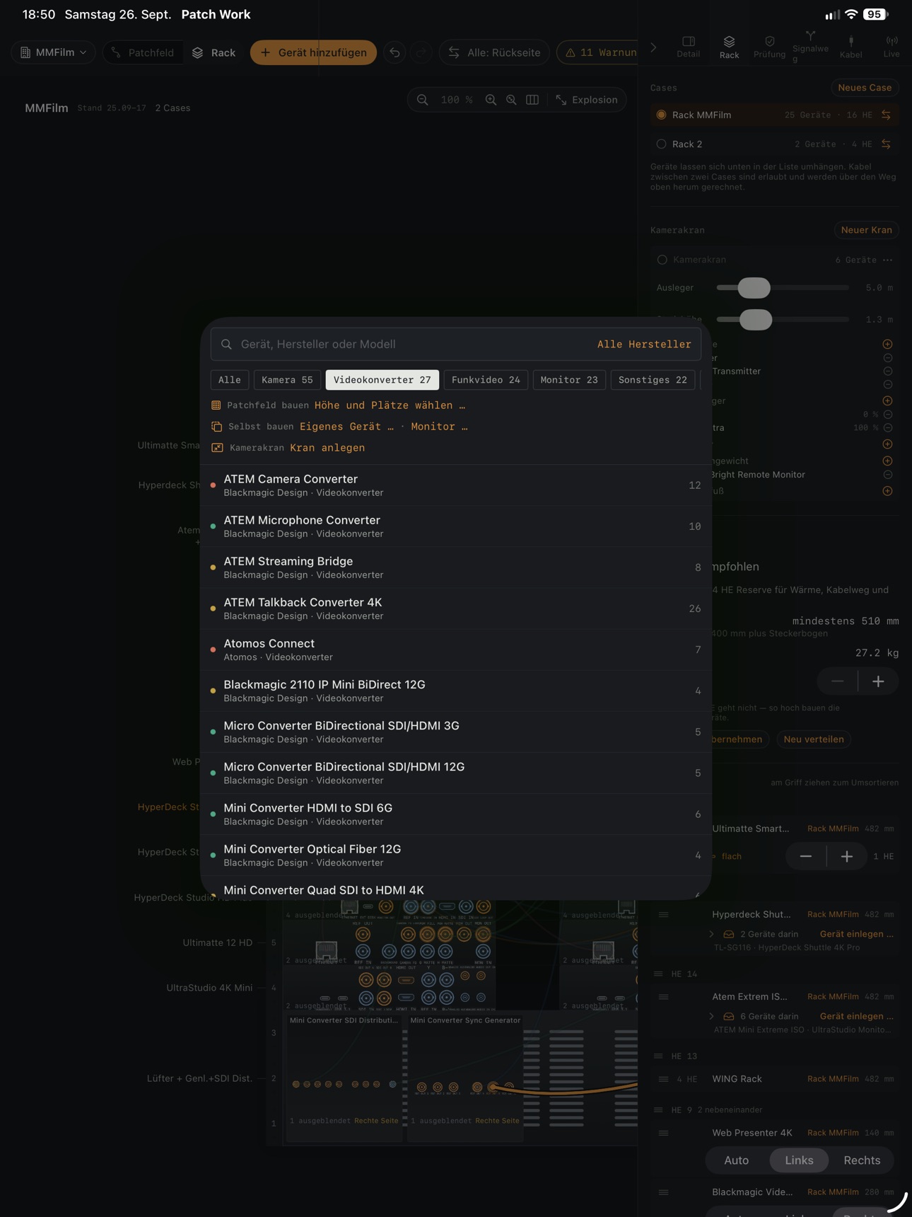Click the Neues Case button
The image size is (912, 1217).
click(865, 88)
